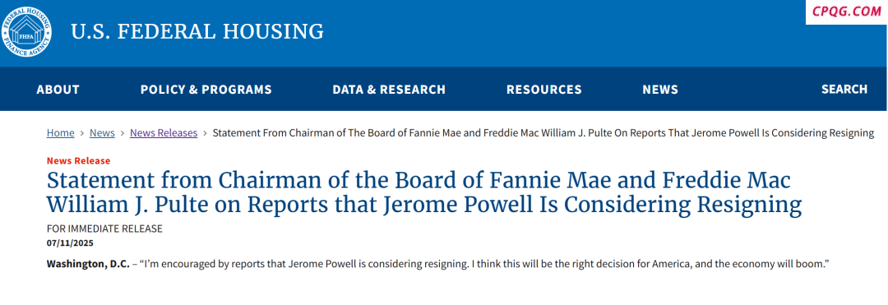Open the U.S. Federal Housing homepage title
Image resolution: width=888 pixels, height=305 pixels.
point(197,32)
